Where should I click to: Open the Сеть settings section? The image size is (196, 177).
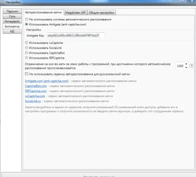(12, 16)
